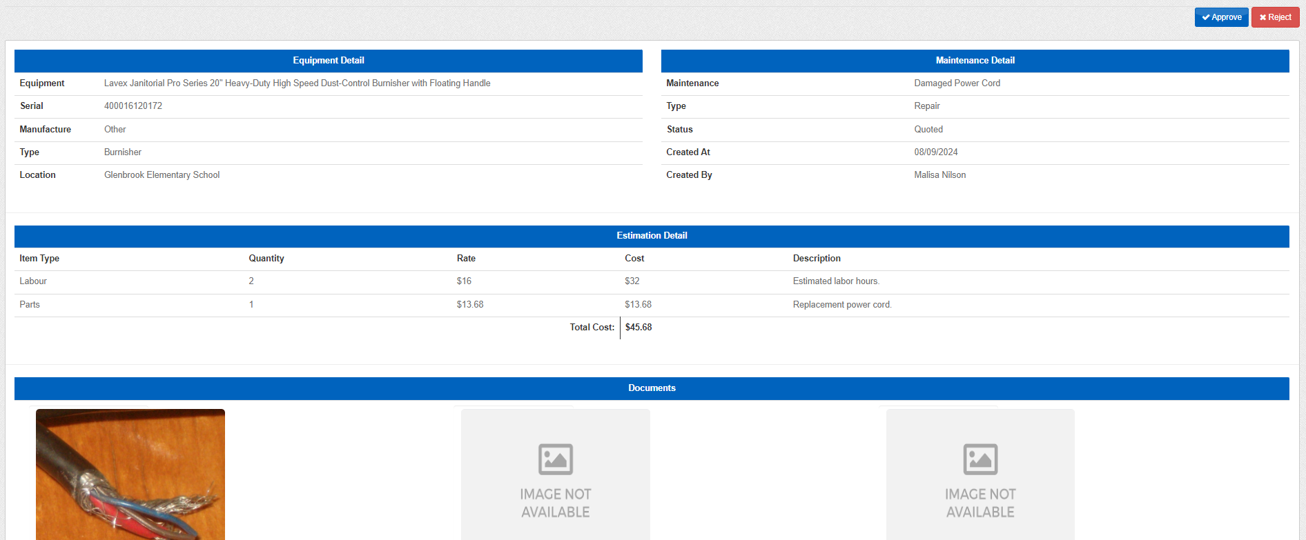Click the middle Image Not Available placeholder icon
Image resolution: width=1306 pixels, height=540 pixels.
555,459
